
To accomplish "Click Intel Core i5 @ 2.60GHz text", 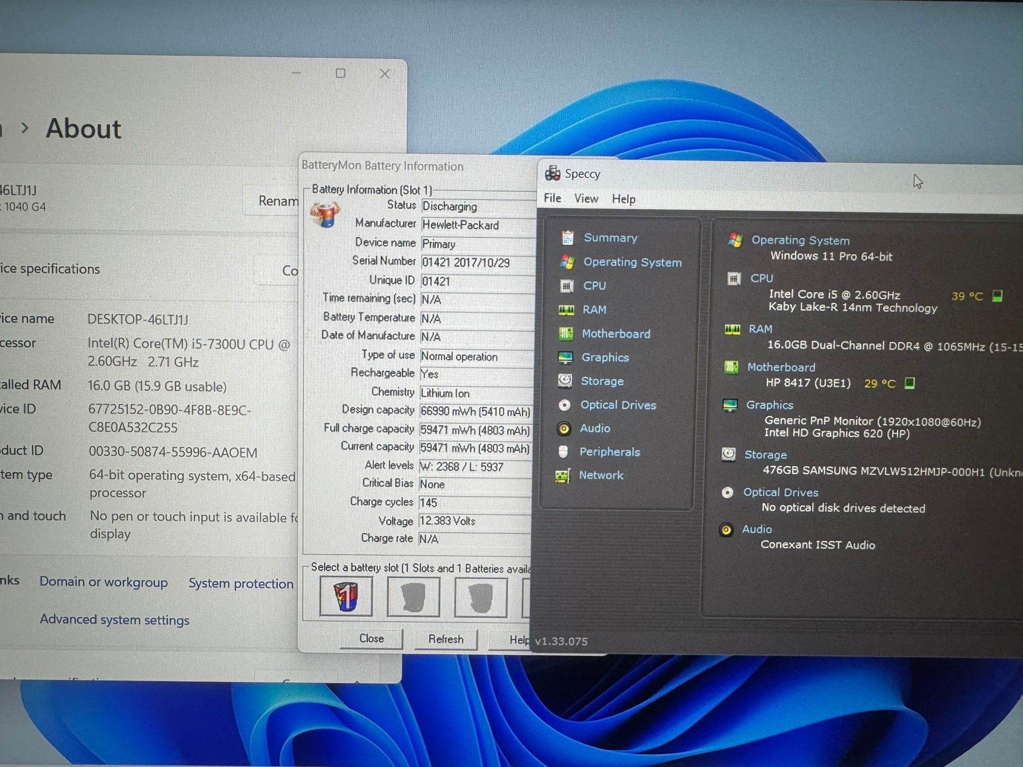I will click(835, 295).
